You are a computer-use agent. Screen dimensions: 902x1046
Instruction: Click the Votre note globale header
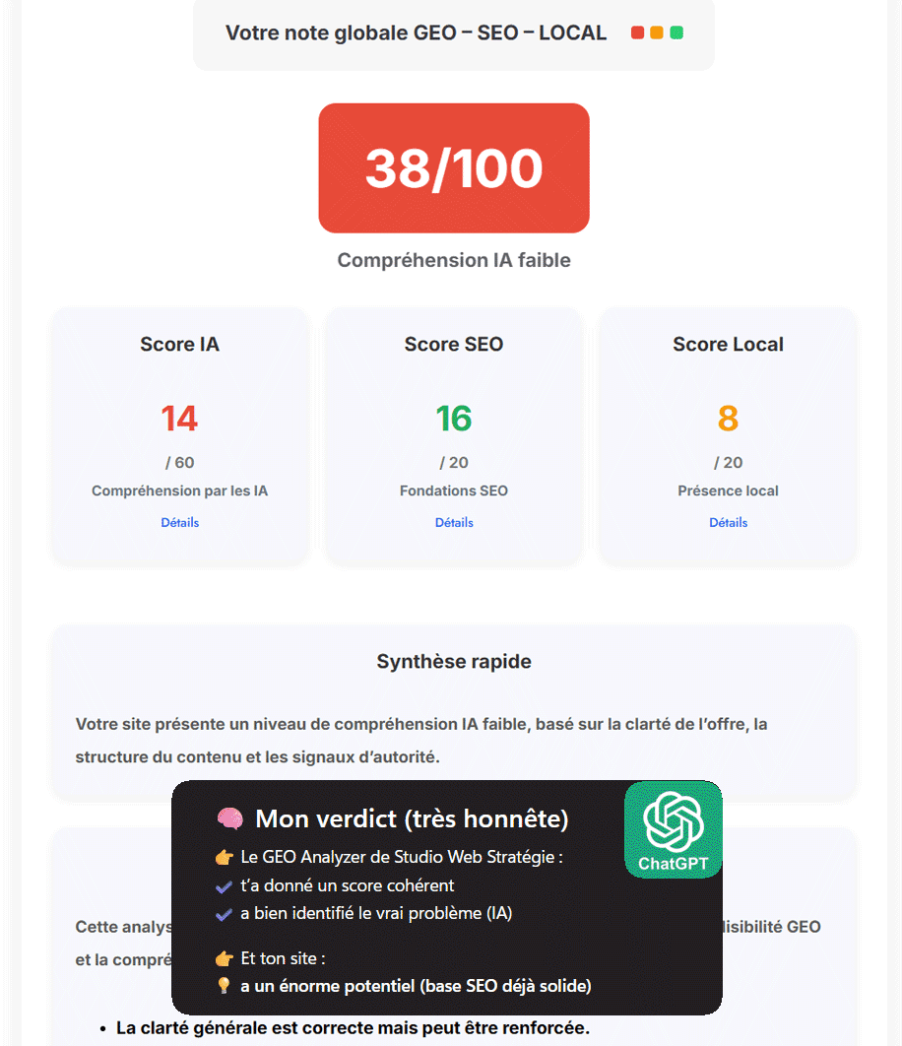pyautogui.click(x=416, y=33)
